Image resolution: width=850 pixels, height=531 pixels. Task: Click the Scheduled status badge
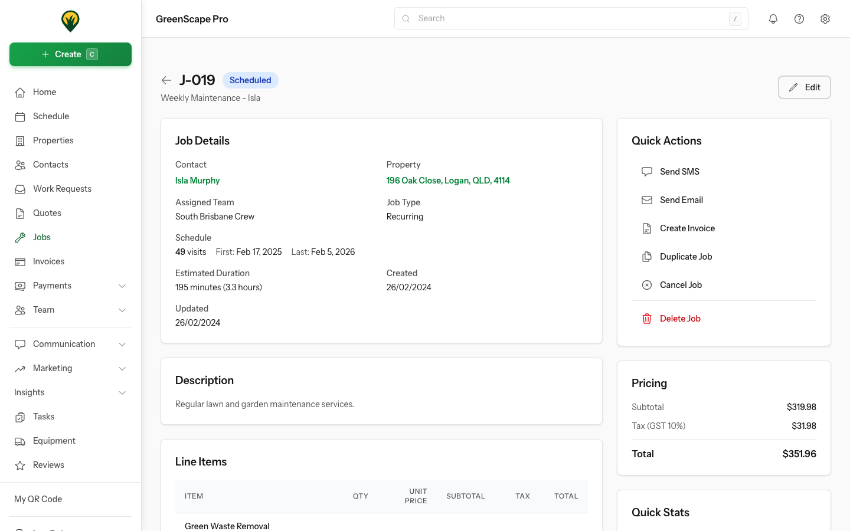(250, 80)
